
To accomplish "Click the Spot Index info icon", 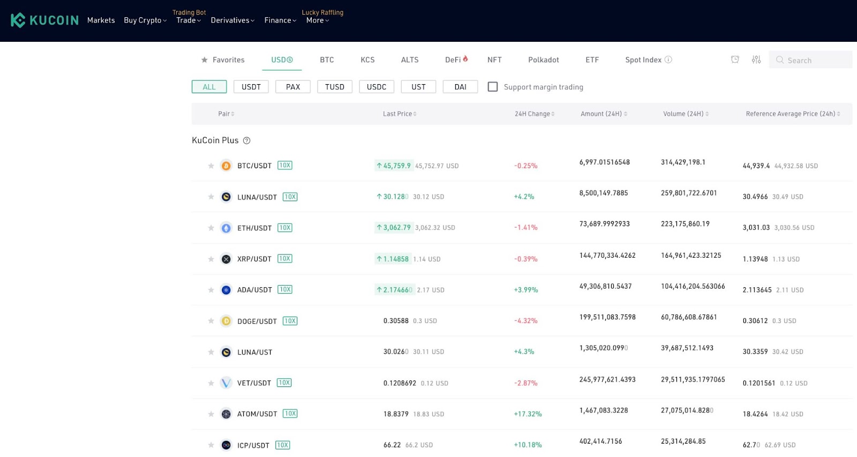I will click(x=668, y=59).
